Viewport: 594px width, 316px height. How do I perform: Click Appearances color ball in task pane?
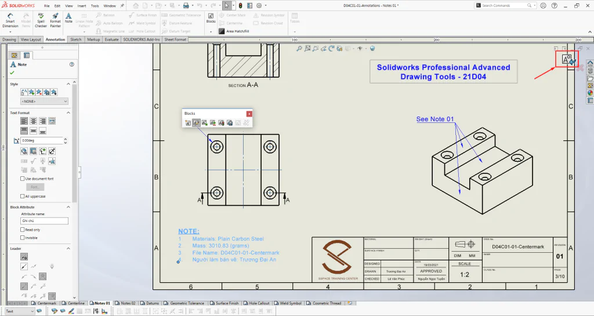(590, 93)
